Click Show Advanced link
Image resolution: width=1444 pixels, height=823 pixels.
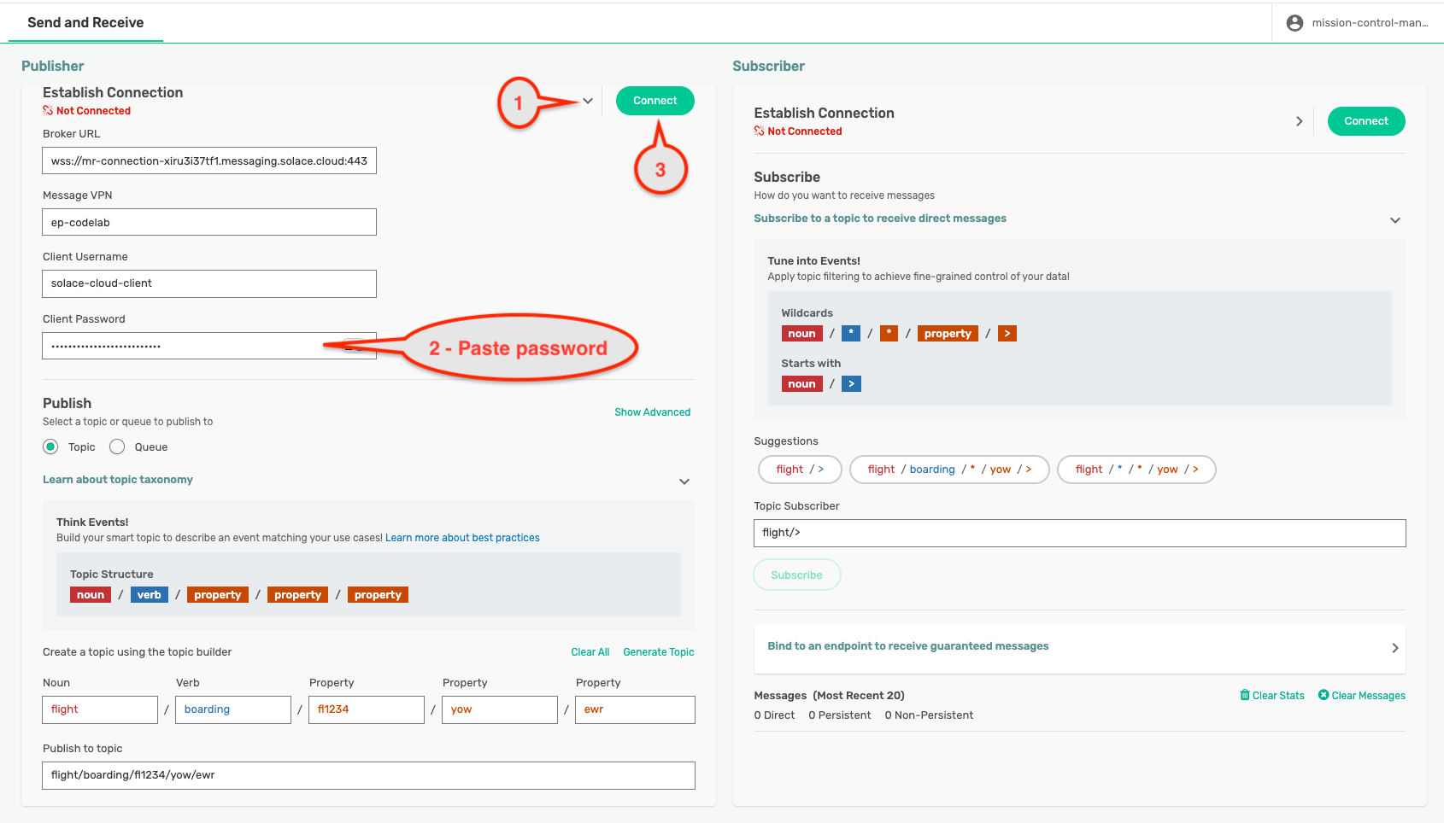(652, 412)
